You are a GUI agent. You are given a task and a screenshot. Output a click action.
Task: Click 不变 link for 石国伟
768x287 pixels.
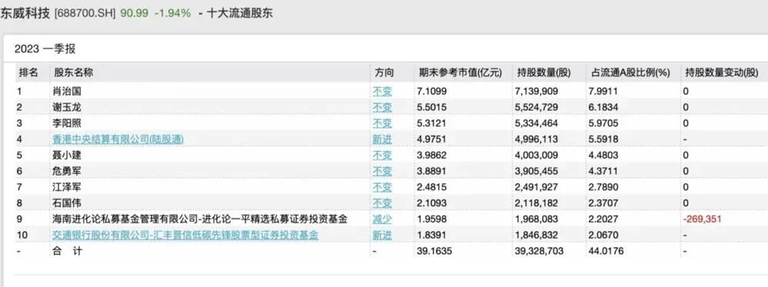point(382,203)
